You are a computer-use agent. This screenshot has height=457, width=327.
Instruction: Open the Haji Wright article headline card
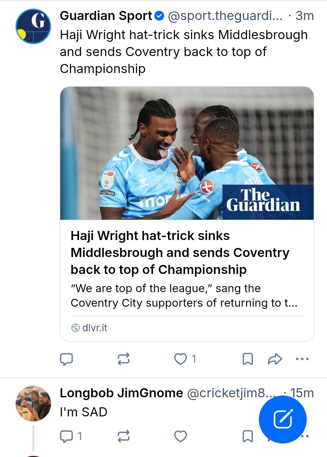pyautogui.click(x=180, y=252)
